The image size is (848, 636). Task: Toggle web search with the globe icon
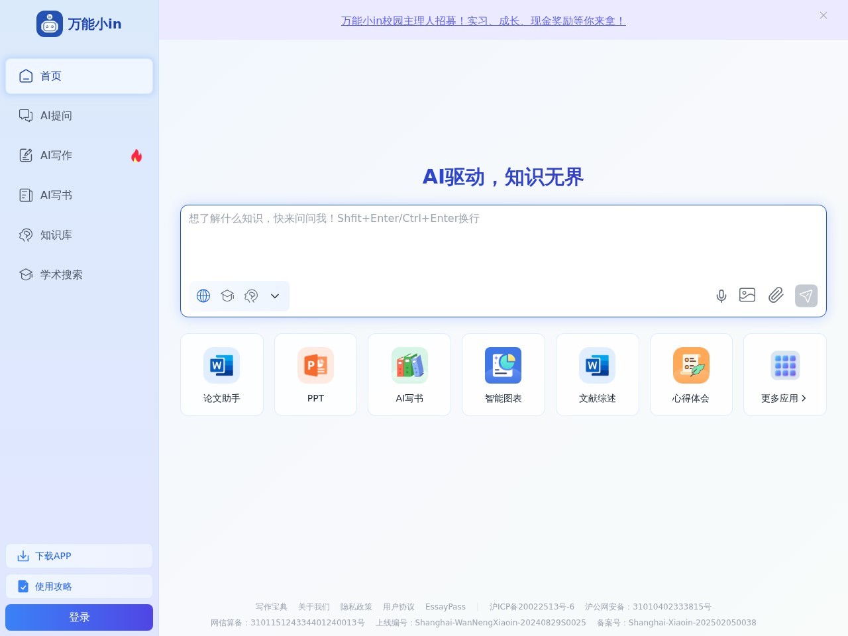(203, 295)
